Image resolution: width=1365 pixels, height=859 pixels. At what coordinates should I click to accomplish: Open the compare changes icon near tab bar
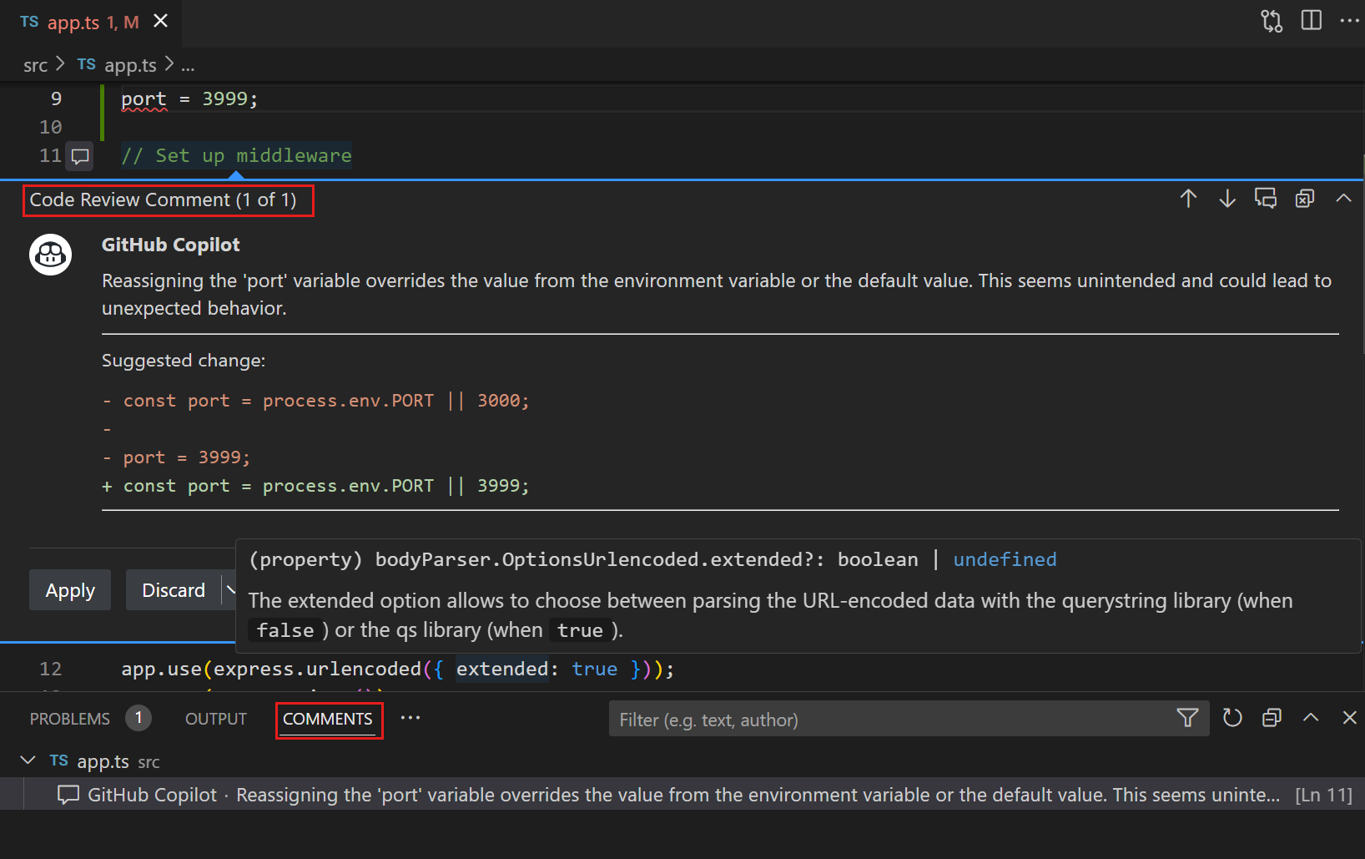pos(1272,21)
